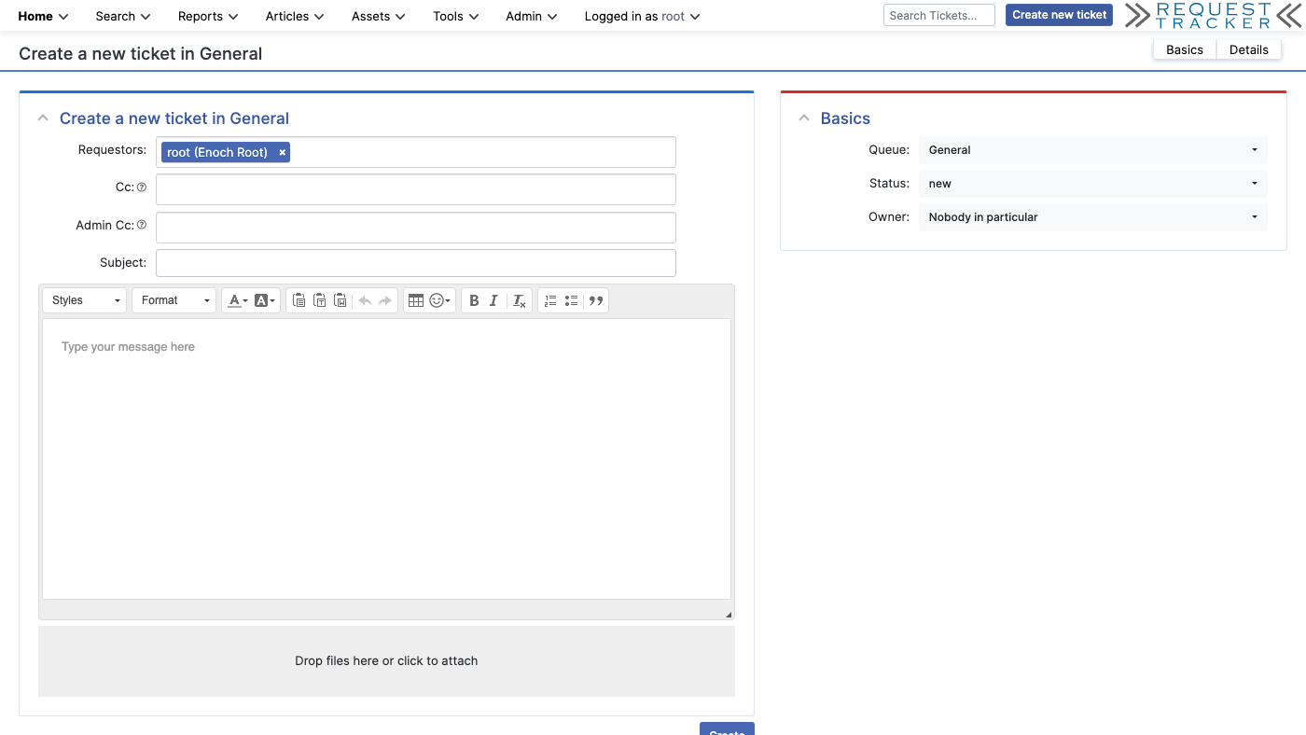Image resolution: width=1306 pixels, height=735 pixels.
Task: Click the editor resize handle corner
Action: tap(729, 615)
